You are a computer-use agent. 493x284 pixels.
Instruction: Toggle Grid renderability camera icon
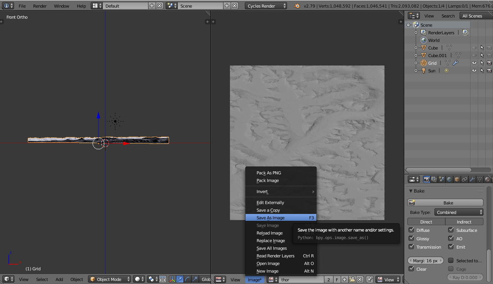click(x=489, y=63)
